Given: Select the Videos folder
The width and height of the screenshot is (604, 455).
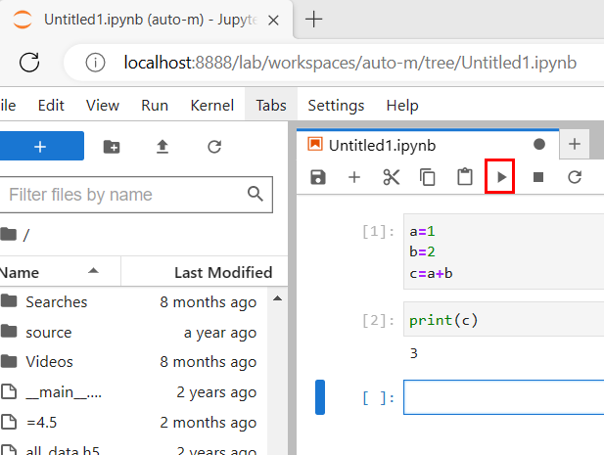Looking at the screenshot, I should point(133,361).
